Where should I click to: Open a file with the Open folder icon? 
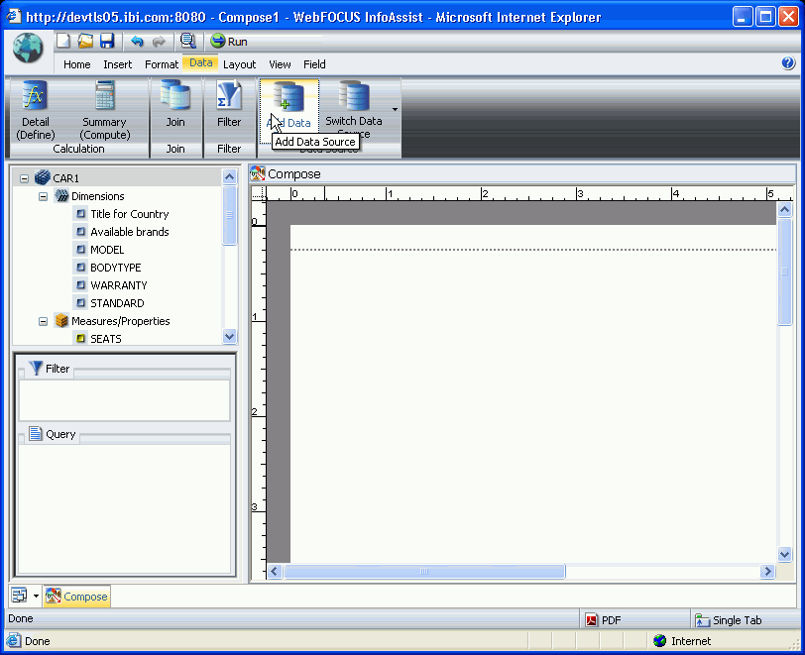(85, 41)
